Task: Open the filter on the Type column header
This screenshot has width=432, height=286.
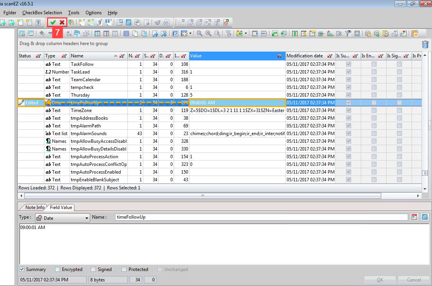Action: point(64,56)
